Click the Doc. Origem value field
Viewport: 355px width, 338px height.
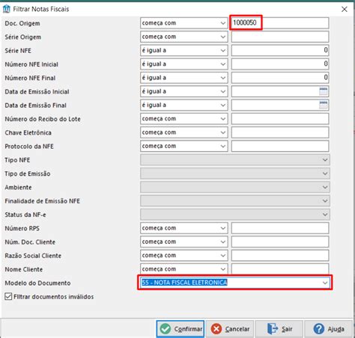[x=280, y=23]
